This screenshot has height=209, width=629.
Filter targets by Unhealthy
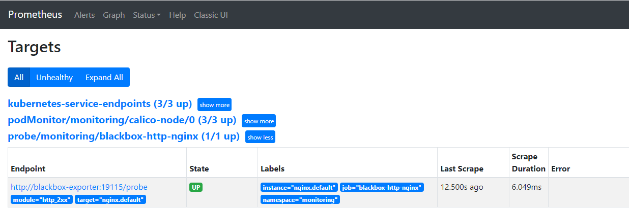pyautogui.click(x=54, y=78)
